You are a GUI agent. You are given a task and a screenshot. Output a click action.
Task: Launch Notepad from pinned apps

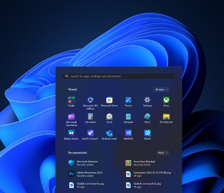(128, 116)
